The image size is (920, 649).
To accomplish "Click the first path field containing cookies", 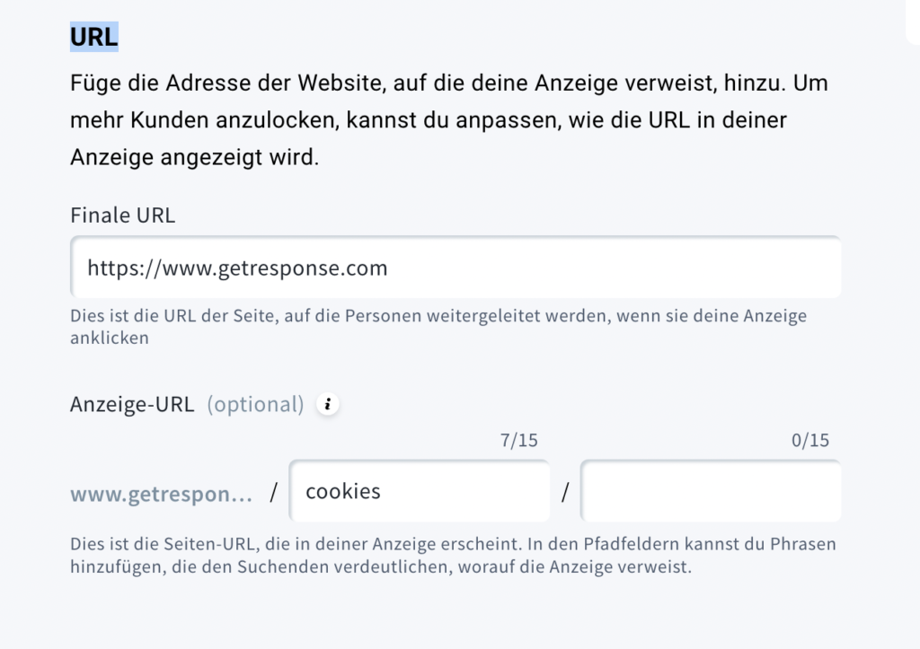I will 420,491.
